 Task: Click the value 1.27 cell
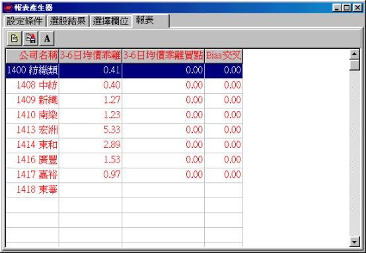[x=91, y=100]
